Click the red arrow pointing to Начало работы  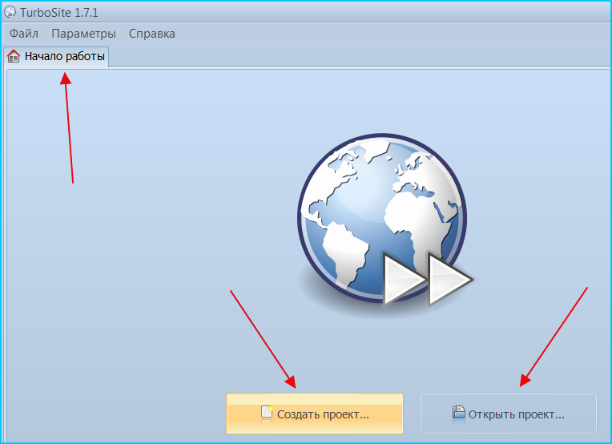(x=67, y=127)
